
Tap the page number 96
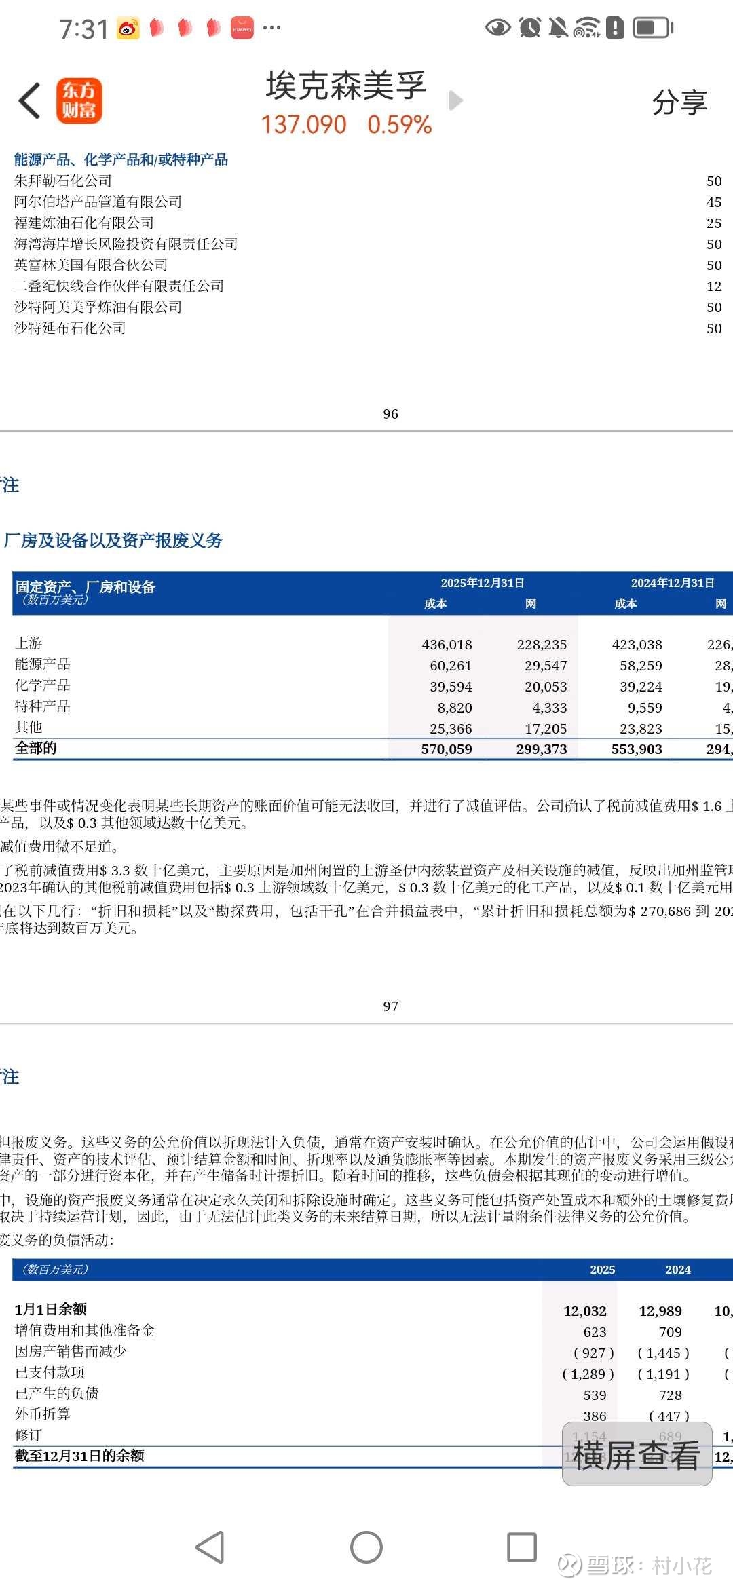coord(390,414)
